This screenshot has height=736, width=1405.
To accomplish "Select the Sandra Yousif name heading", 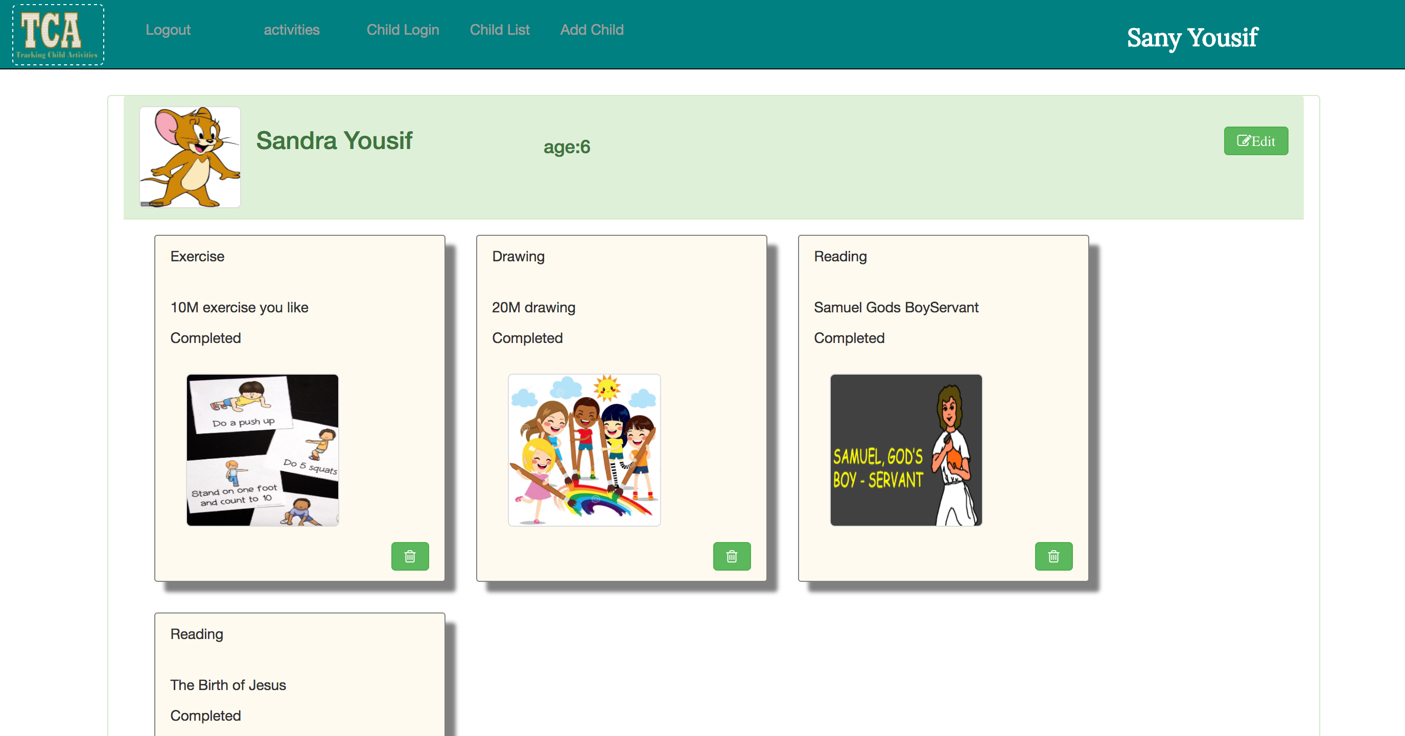I will pos(334,140).
